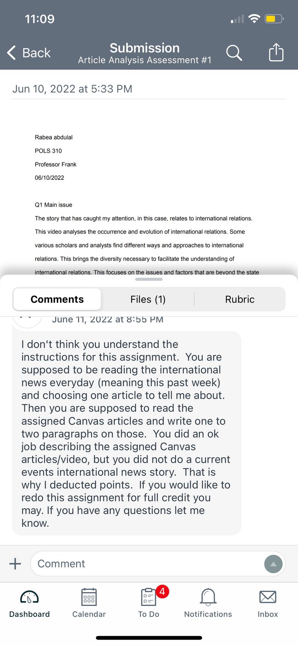
Task: Switch to the Files (1) tab
Action: coord(148,299)
